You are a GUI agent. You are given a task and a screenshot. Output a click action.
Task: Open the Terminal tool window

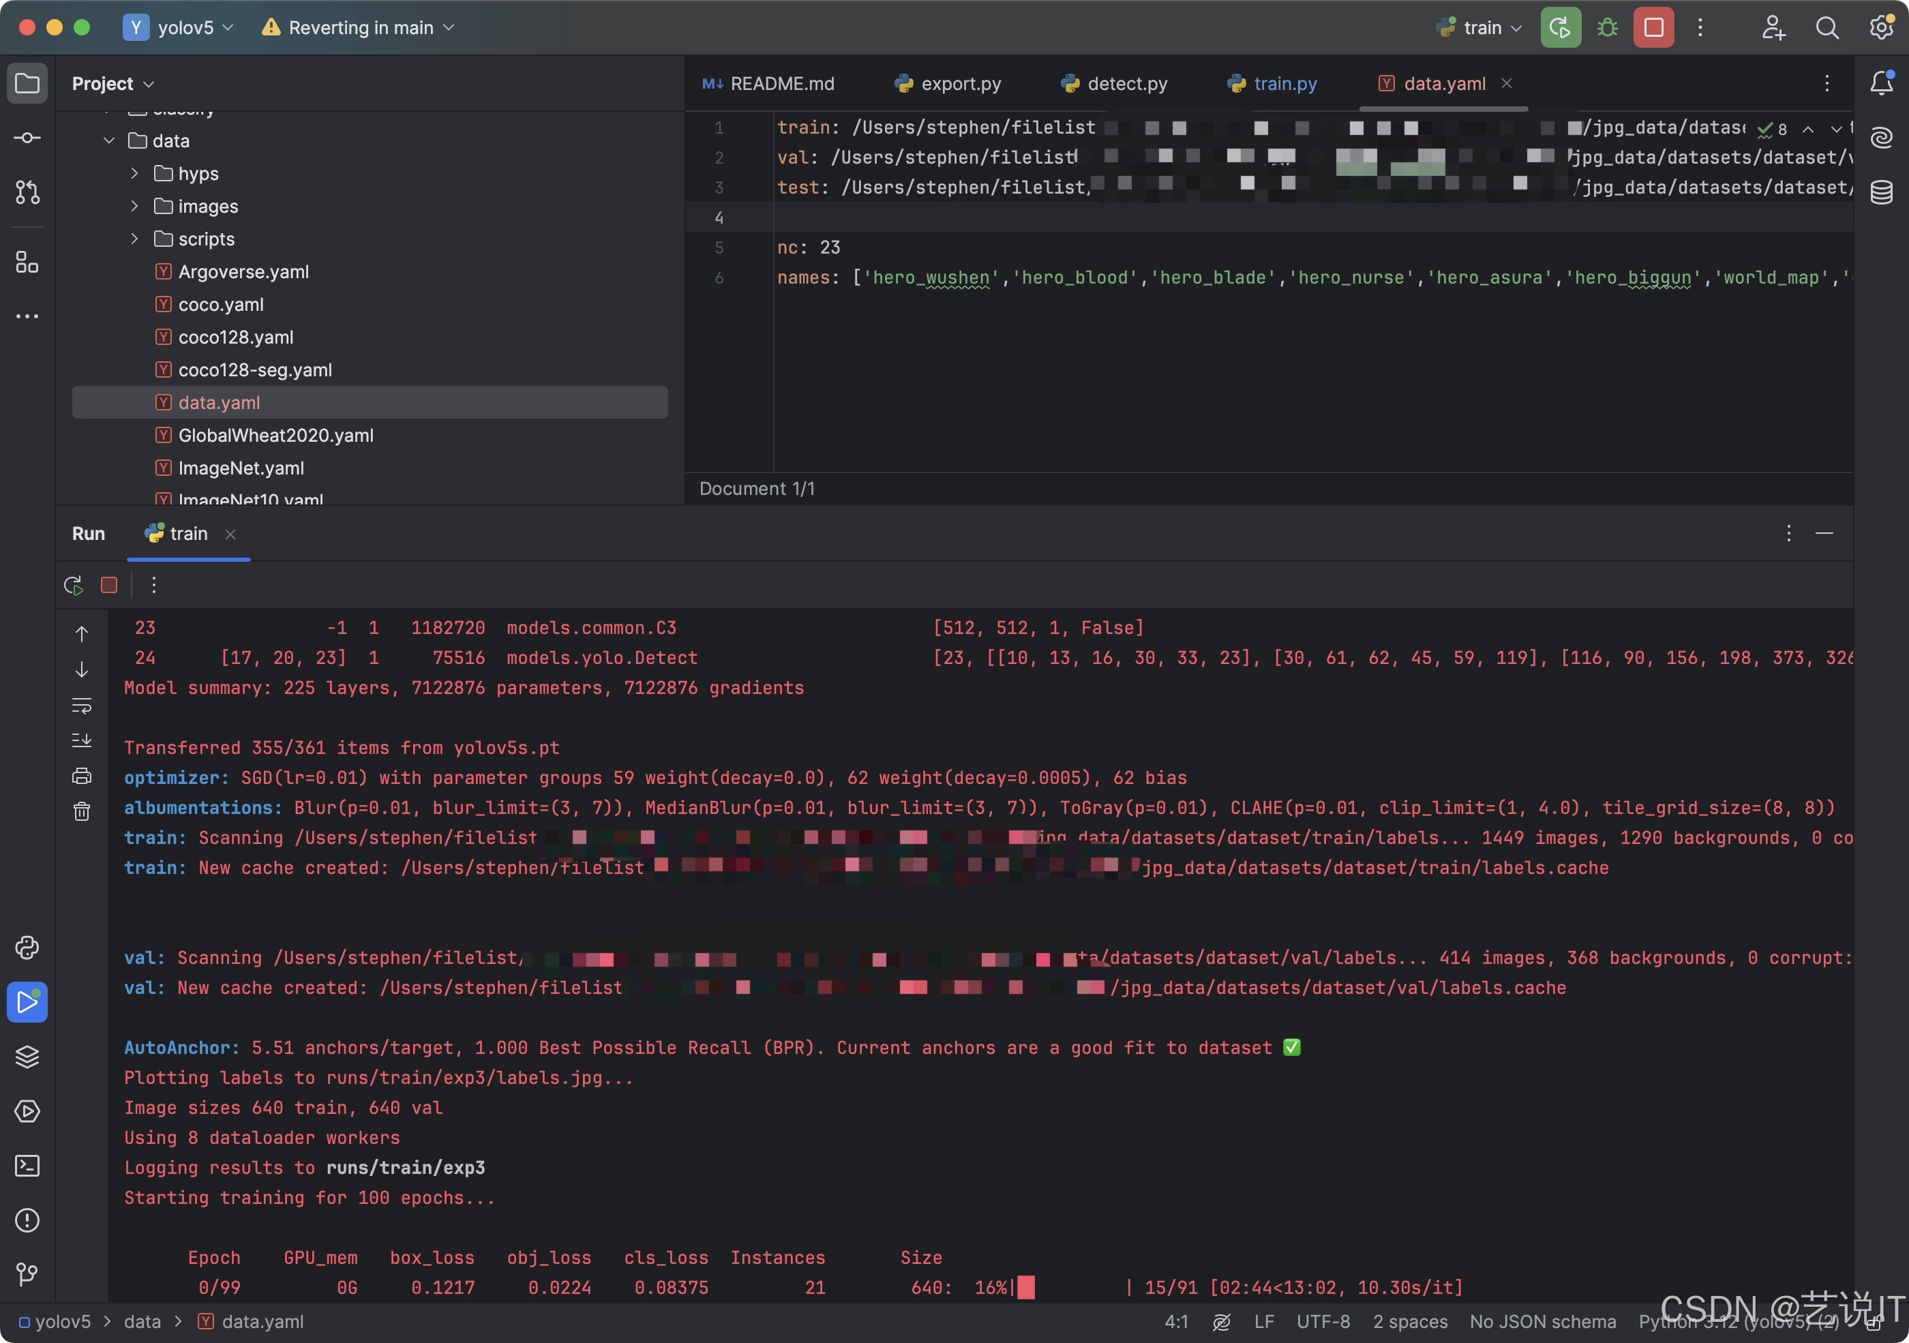(x=27, y=1165)
